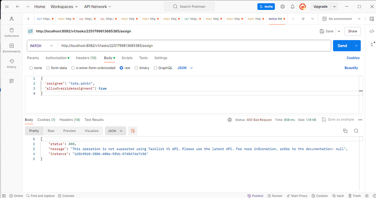Viewport: 376px width, 198px height.
Task: Click the Invite button
Action: tap(266, 7)
